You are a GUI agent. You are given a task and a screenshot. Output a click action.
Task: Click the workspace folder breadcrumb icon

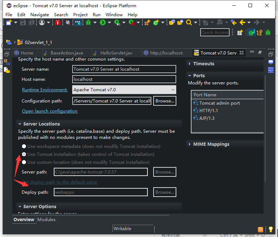coord(9,42)
